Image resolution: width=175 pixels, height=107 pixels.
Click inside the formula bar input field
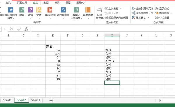[103, 29]
